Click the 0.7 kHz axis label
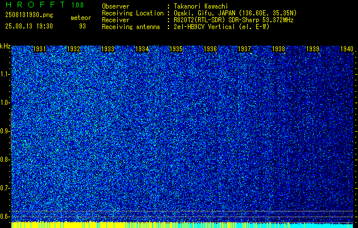This screenshot has height=228, width=358. (4, 188)
